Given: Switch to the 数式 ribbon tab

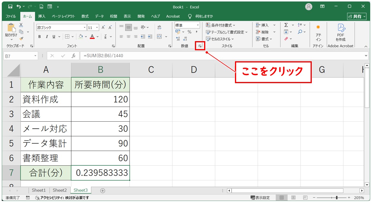Looking at the screenshot, I should (85, 16).
